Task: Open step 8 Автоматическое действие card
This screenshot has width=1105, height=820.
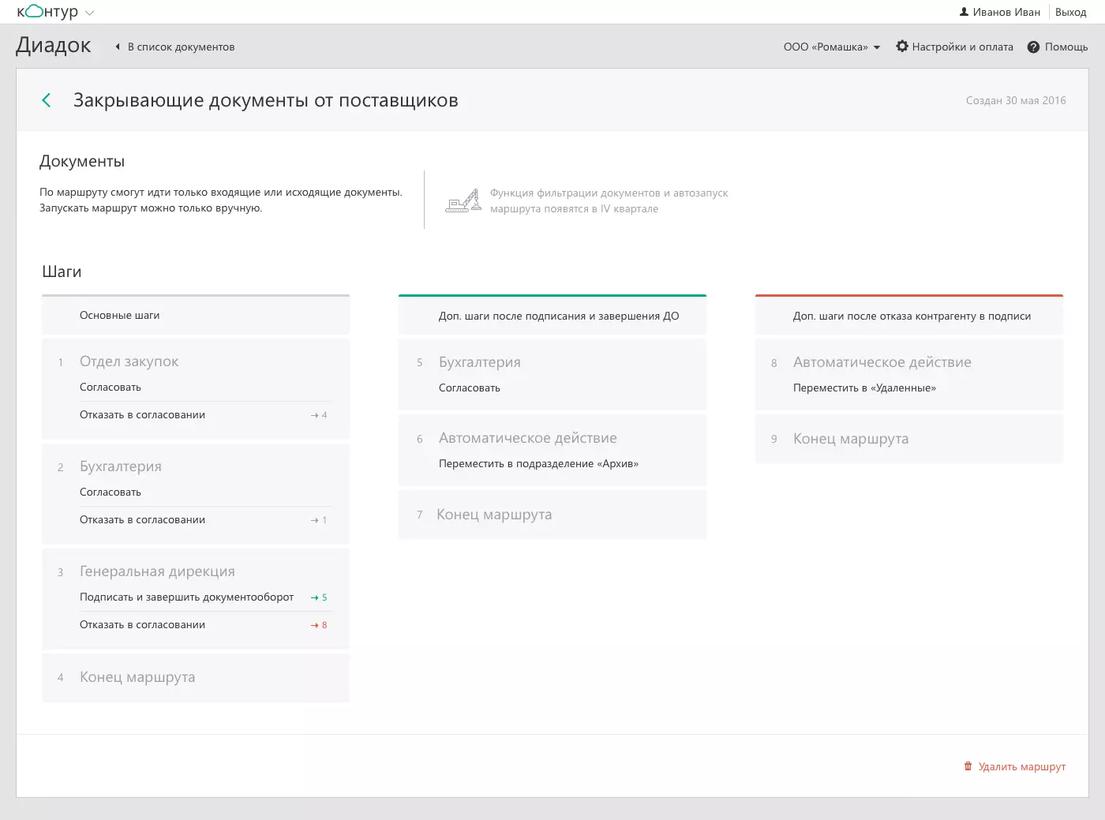Action: pos(909,374)
